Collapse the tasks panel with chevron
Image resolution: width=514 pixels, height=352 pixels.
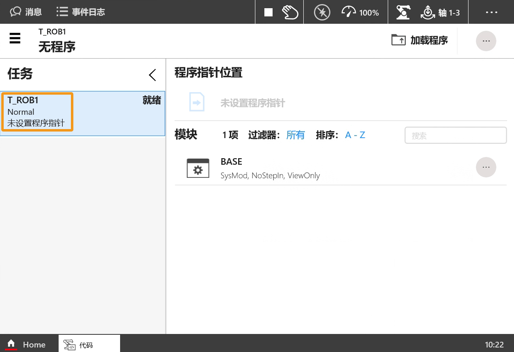[152, 75]
